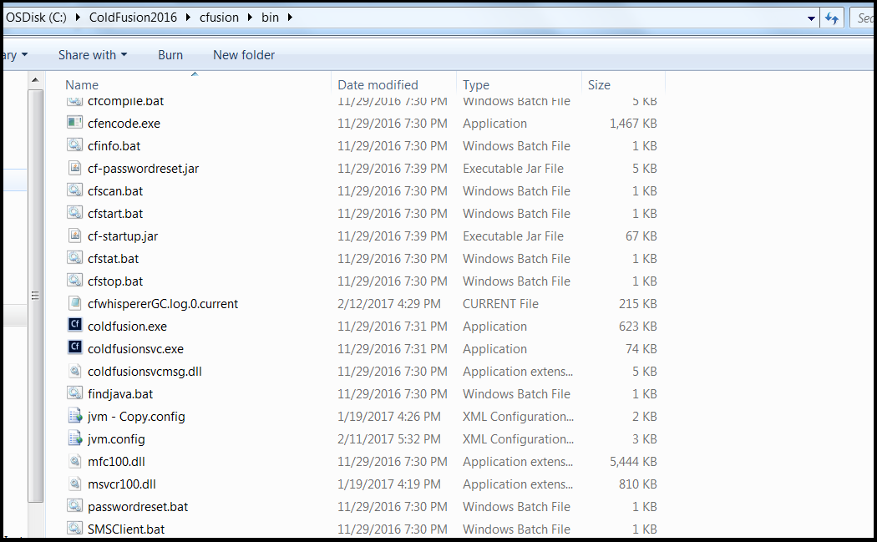Open the Share with dropdown menu
The height and width of the screenshot is (542, 877).
pos(93,55)
